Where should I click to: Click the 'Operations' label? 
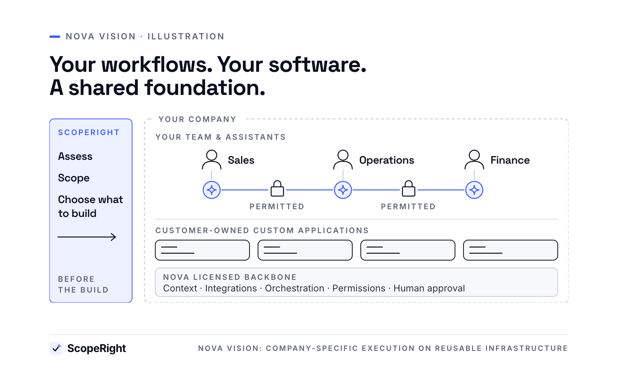[387, 160]
